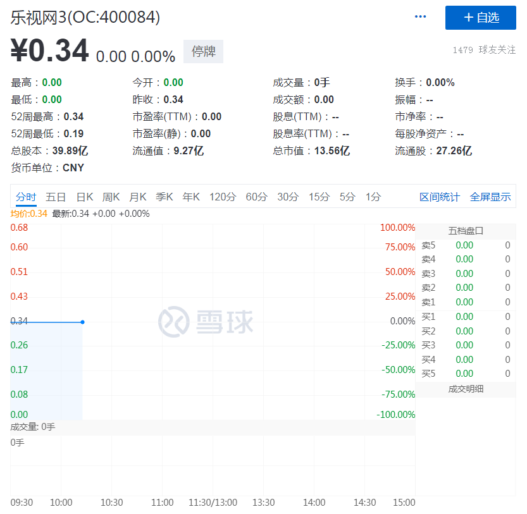Screen dimensions: 527x514
Task: Click the 52周最高 0.34 value
Action: pos(73,116)
